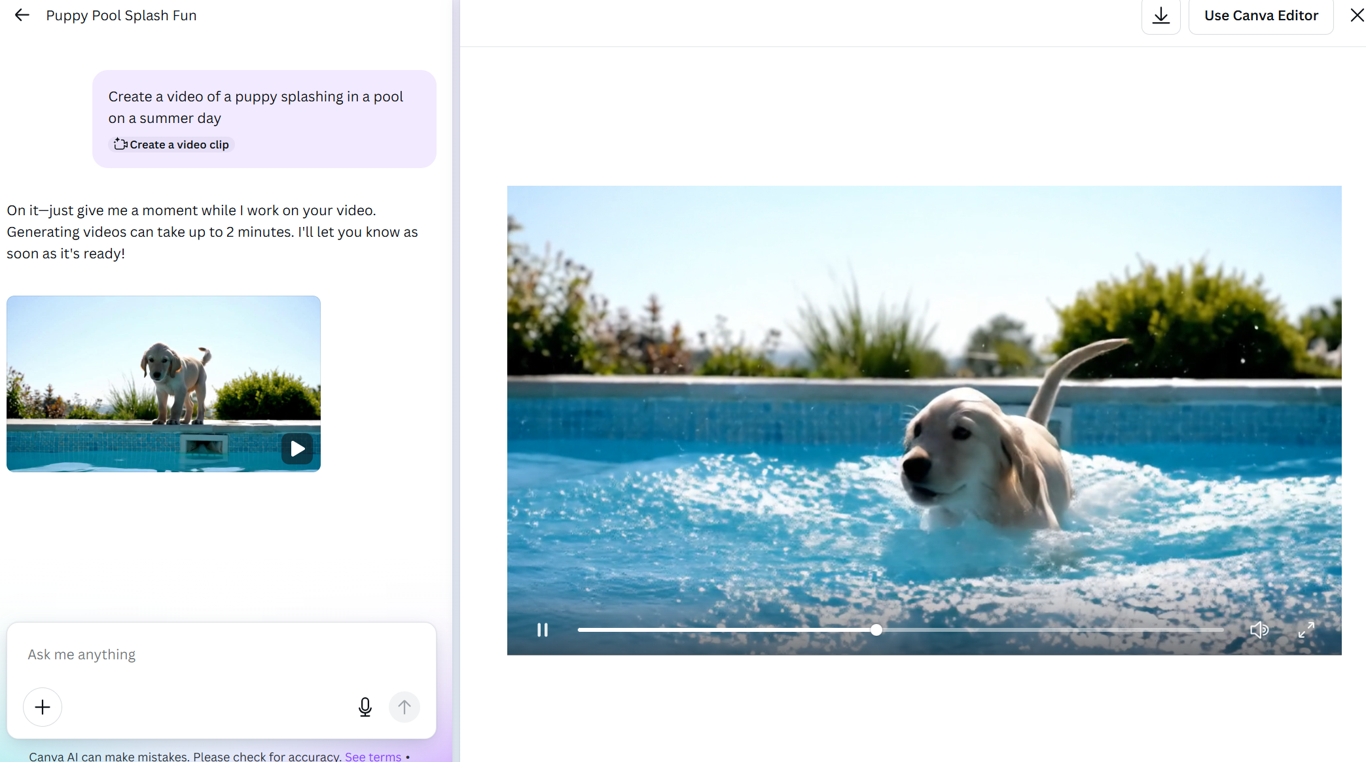Close the video preview panel

(1356, 15)
